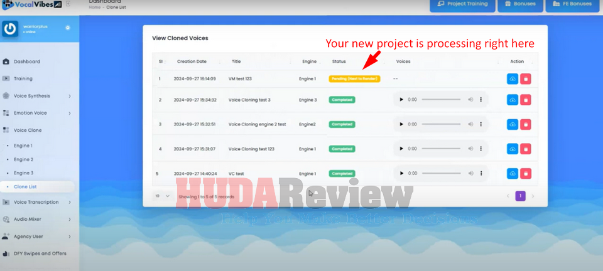Image resolution: width=603 pixels, height=271 pixels.
Task: Play the Voice Cloning test 3 audio
Action: tap(402, 100)
